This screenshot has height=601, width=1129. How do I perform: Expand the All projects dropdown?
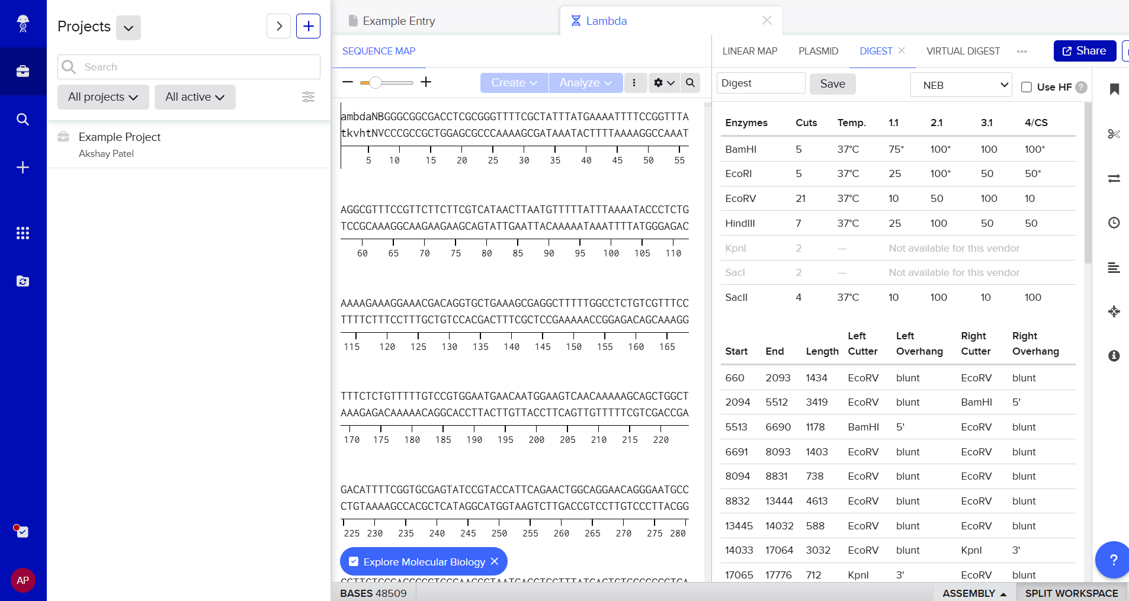pyautogui.click(x=102, y=97)
